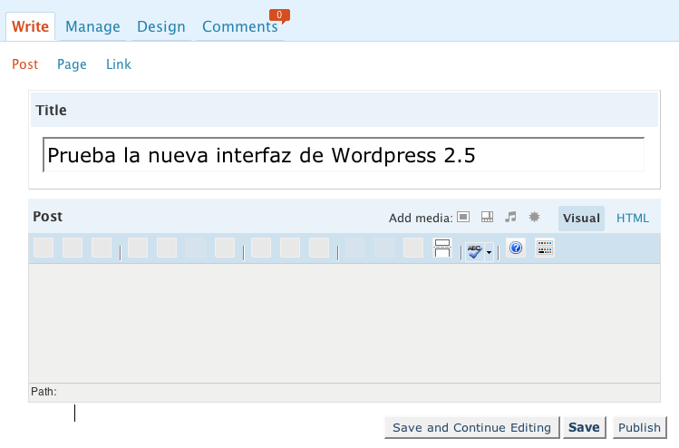Click the Add audio music-note icon
This screenshot has height=448, width=679.
tap(510, 218)
